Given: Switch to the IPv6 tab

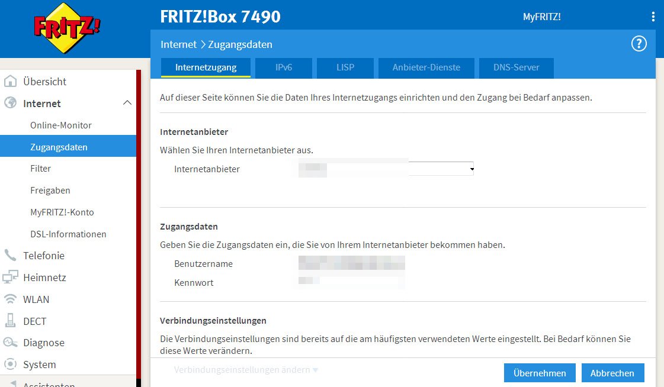Looking at the screenshot, I should 284,67.
